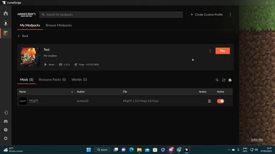The height and width of the screenshot is (154, 275).
Task: Open the Discord icon in the sidebar
Action: pyautogui.click(x=6, y=121)
